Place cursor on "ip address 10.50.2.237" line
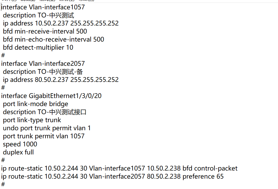The width and height of the screenshot is (278, 189). click(61, 23)
